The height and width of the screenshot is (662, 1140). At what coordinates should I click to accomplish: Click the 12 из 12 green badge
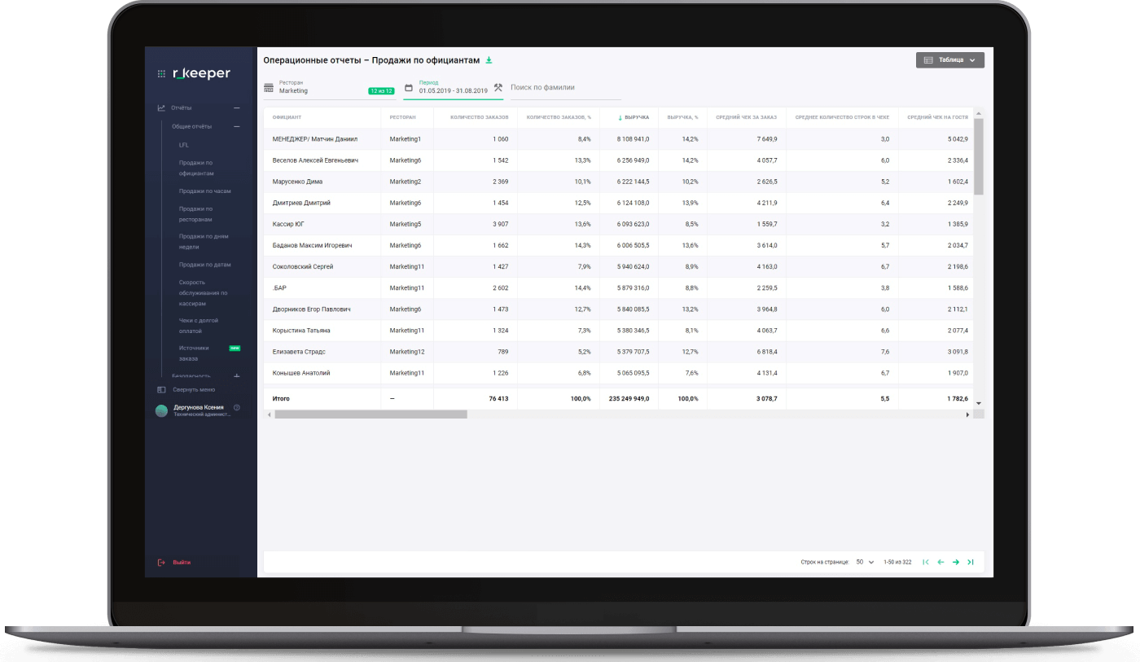point(381,91)
